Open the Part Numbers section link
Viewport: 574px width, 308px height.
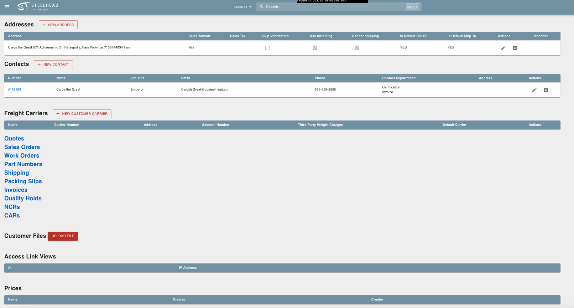(23, 164)
